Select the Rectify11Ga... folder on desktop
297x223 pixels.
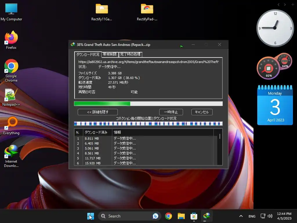(102, 12)
